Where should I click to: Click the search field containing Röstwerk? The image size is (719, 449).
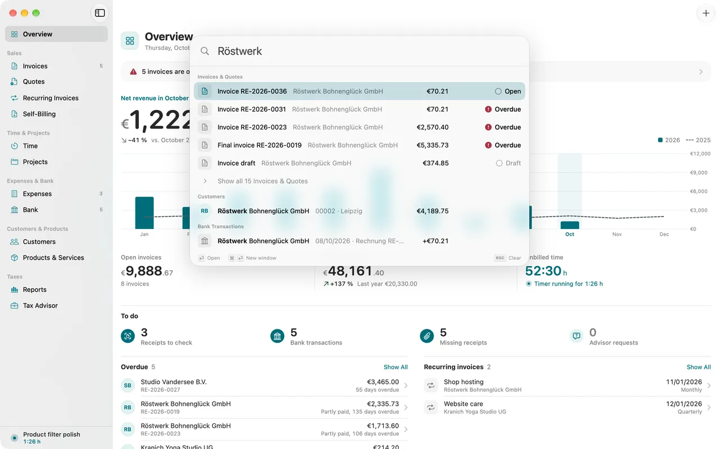[359, 51]
